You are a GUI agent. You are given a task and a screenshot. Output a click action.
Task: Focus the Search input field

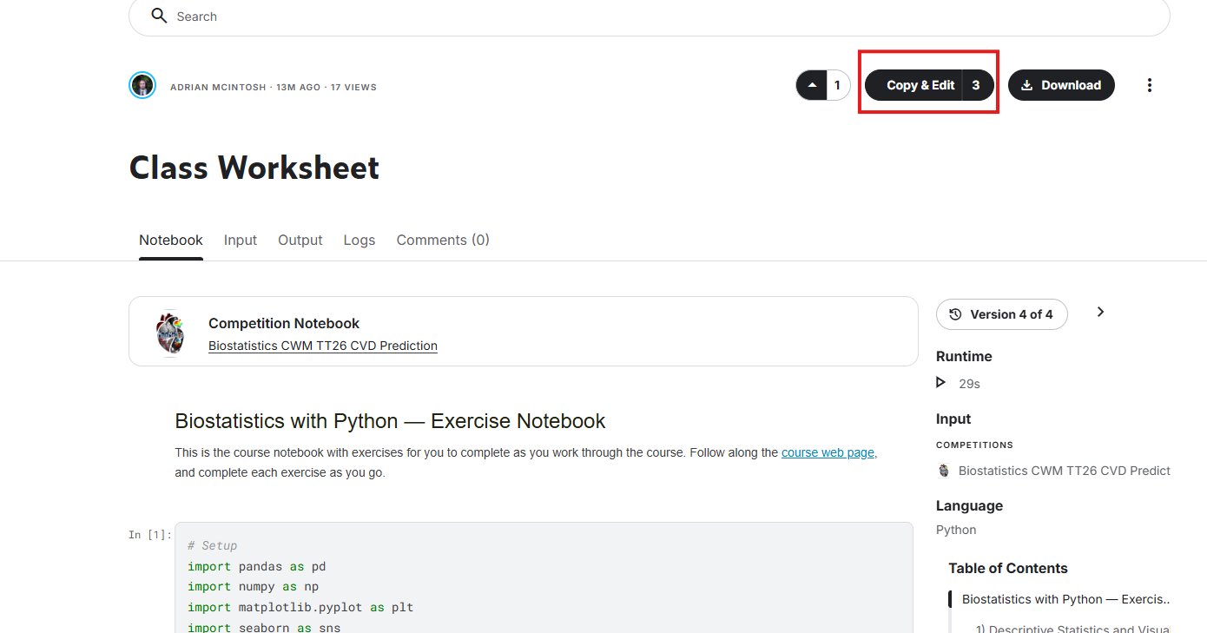pos(649,16)
